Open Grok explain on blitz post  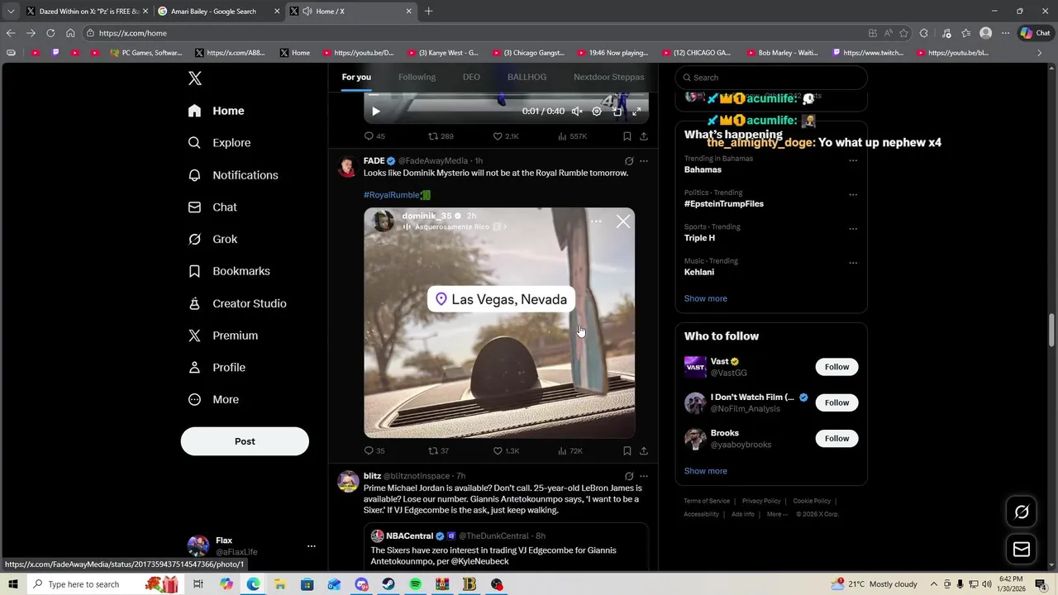[x=629, y=476]
